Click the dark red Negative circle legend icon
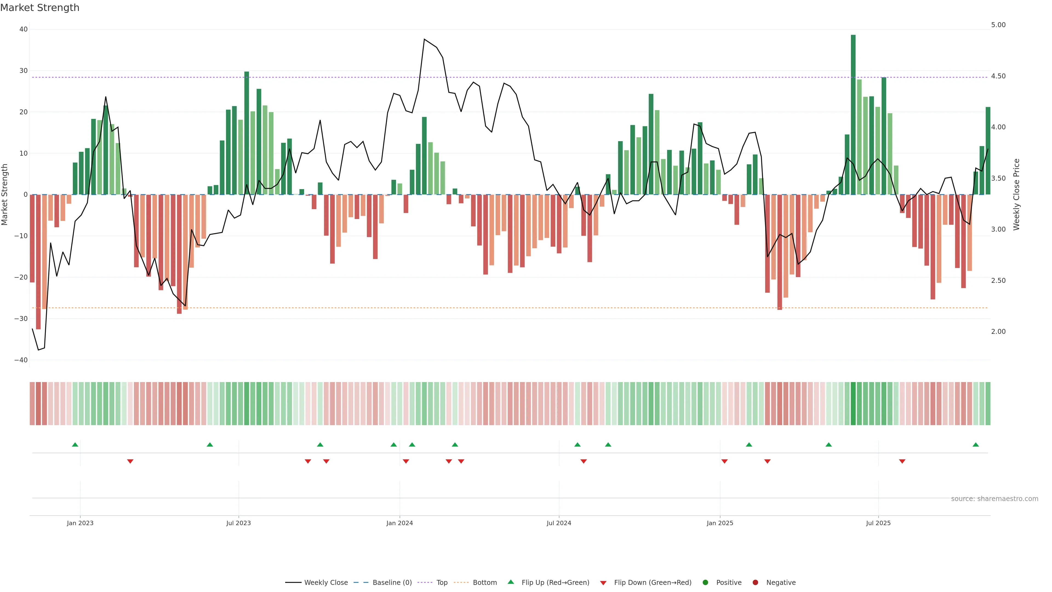The height and width of the screenshot is (592, 1052). (755, 583)
